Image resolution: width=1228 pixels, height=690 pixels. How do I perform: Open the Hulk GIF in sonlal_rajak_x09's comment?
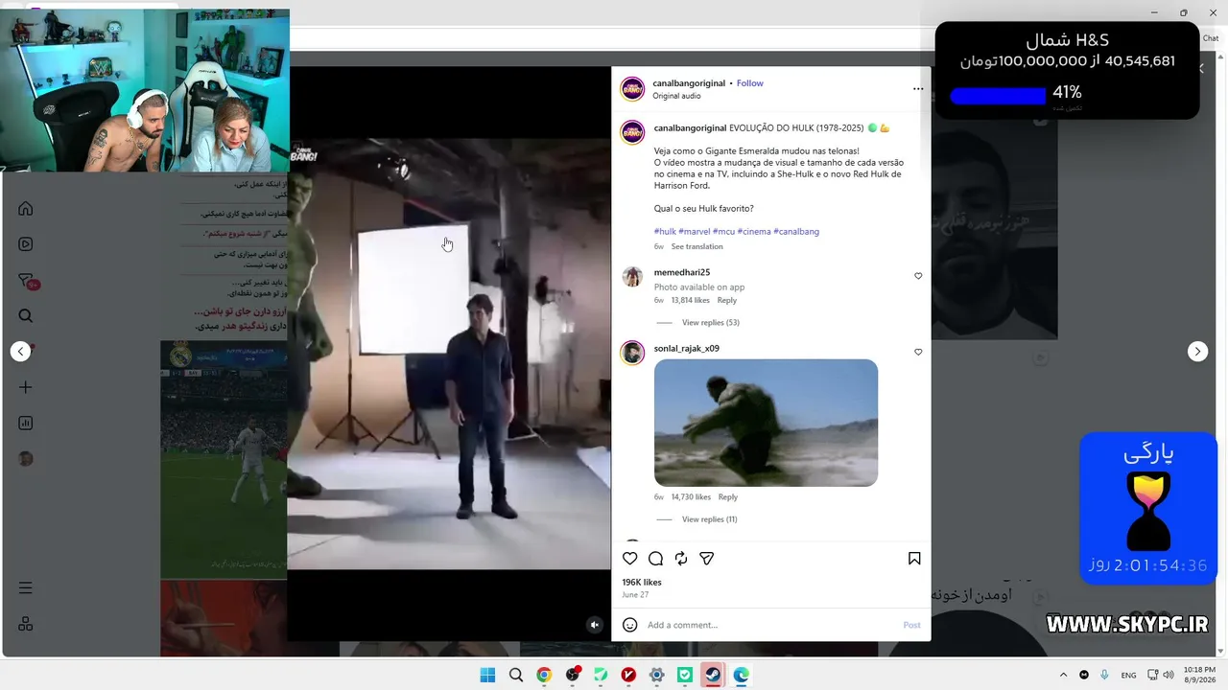click(x=766, y=423)
